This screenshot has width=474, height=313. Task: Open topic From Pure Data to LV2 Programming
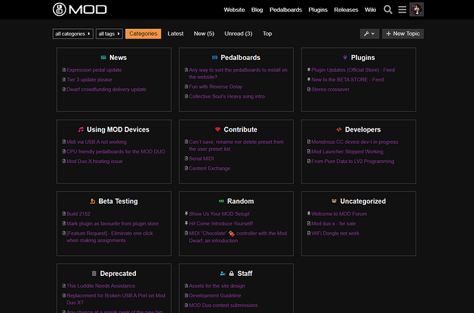(x=353, y=162)
